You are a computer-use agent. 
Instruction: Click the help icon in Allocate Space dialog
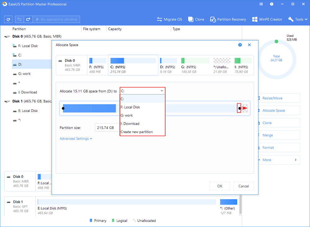240,45
